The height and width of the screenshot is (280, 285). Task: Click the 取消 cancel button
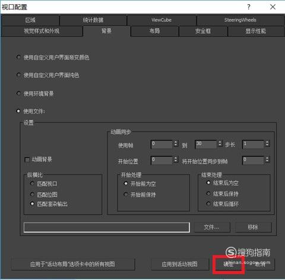click(x=260, y=265)
